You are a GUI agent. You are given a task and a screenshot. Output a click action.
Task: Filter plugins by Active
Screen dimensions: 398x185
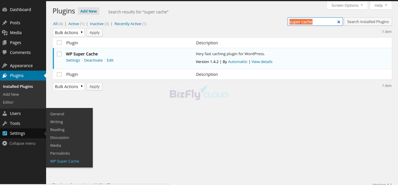click(x=74, y=24)
